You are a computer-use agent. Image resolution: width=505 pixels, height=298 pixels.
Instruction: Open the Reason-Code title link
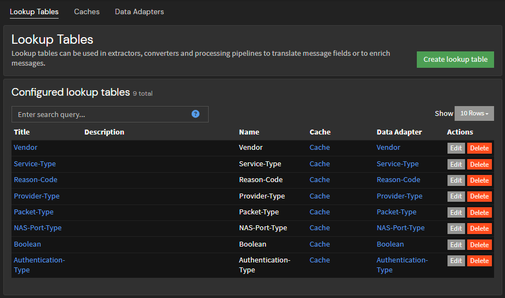(35, 180)
